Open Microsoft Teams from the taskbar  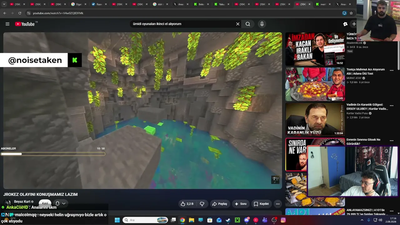tap(265, 220)
